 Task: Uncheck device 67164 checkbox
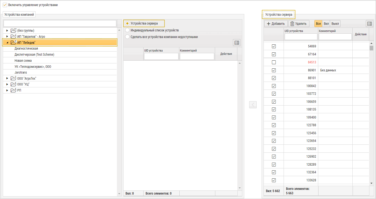pyautogui.click(x=274, y=54)
